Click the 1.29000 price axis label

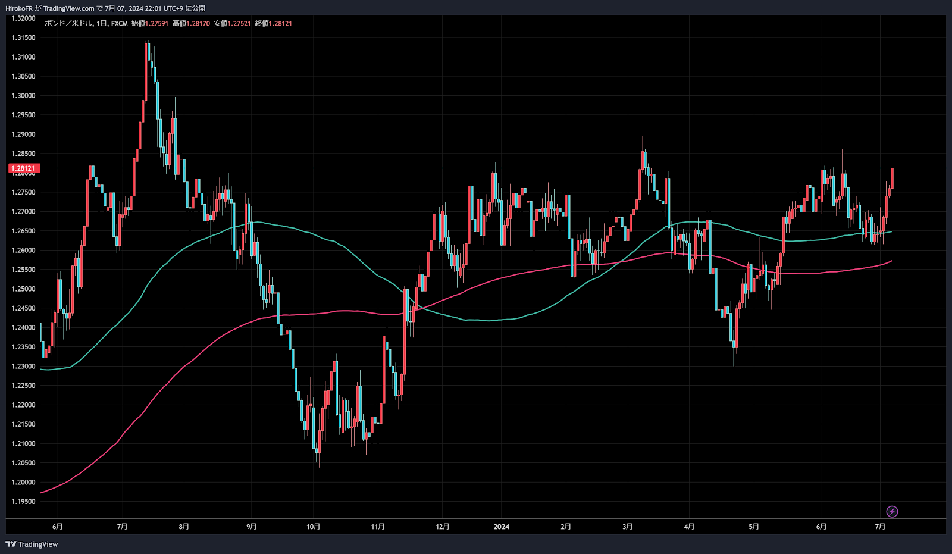coord(23,134)
